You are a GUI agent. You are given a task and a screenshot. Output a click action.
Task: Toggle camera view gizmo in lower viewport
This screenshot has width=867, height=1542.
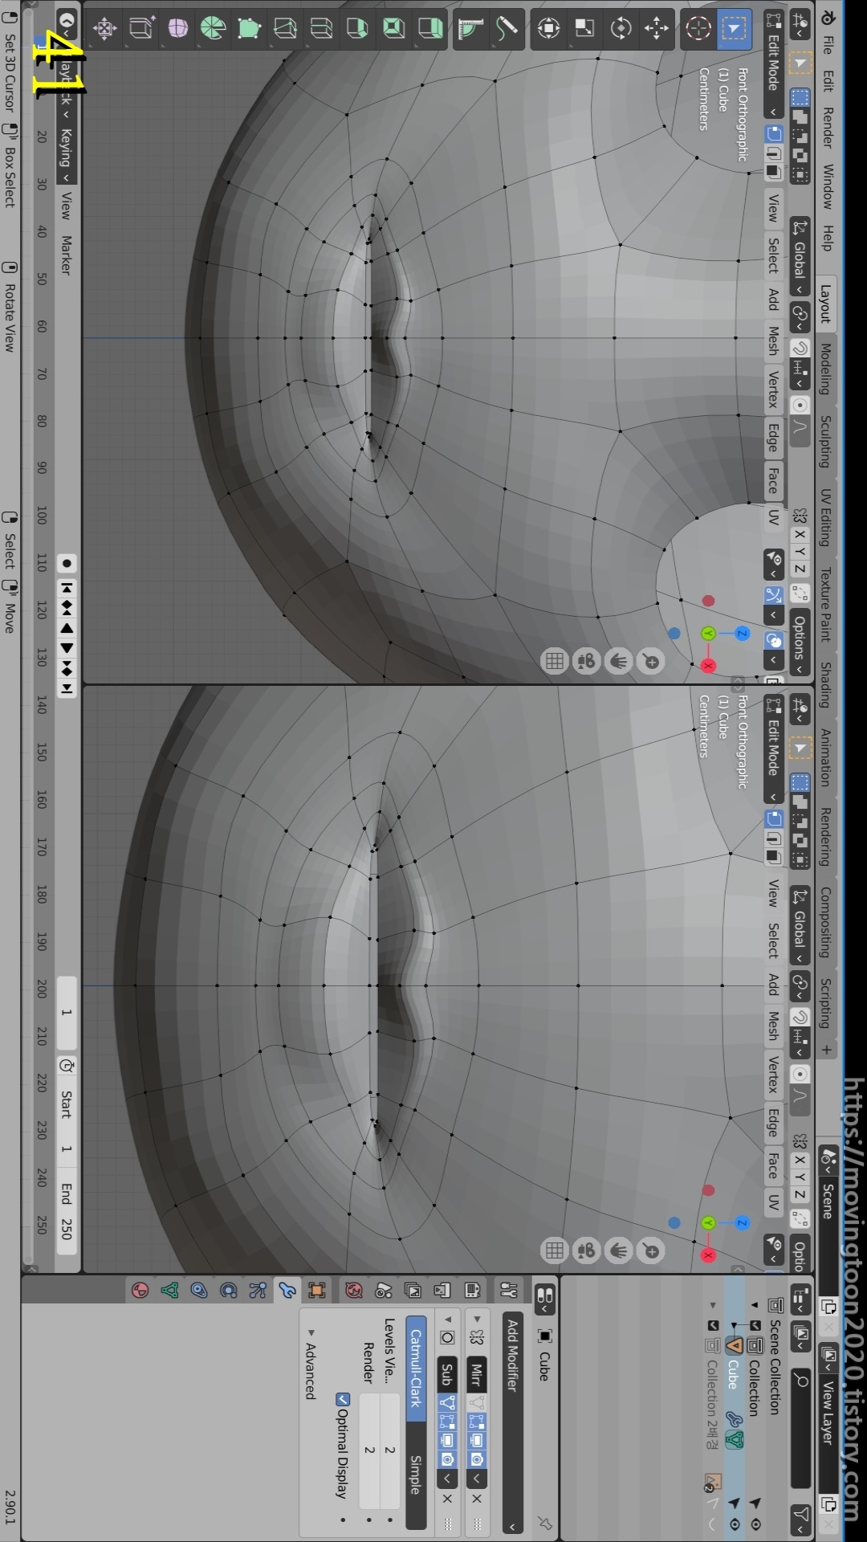587,1250
